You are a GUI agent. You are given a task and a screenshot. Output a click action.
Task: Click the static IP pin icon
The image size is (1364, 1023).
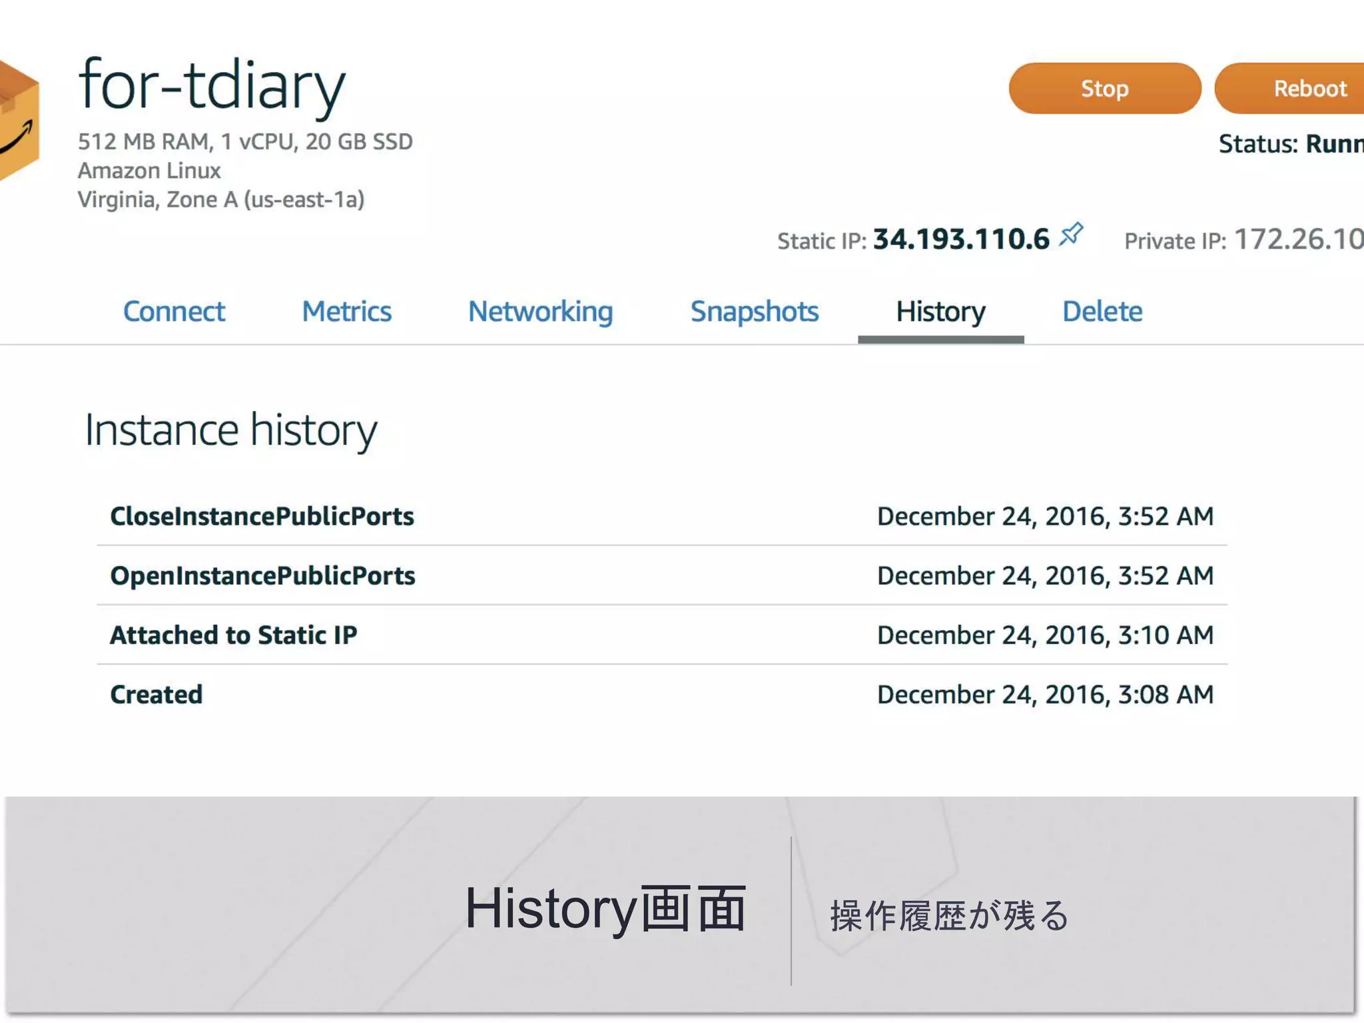tap(1071, 234)
